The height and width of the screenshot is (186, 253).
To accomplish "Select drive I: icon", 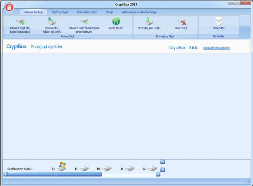I will pyautogui.click(x=130, y=169).
